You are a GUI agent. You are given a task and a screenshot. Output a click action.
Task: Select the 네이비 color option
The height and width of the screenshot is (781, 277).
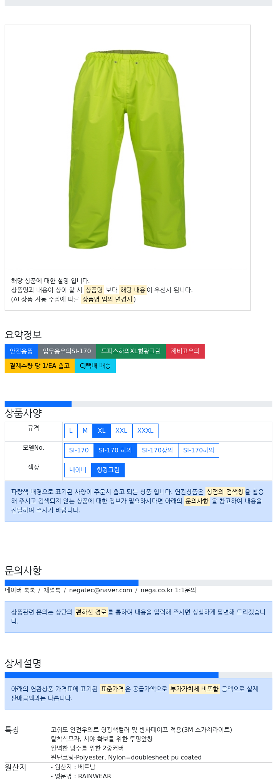pyautogui.click(x=78, y=470)
